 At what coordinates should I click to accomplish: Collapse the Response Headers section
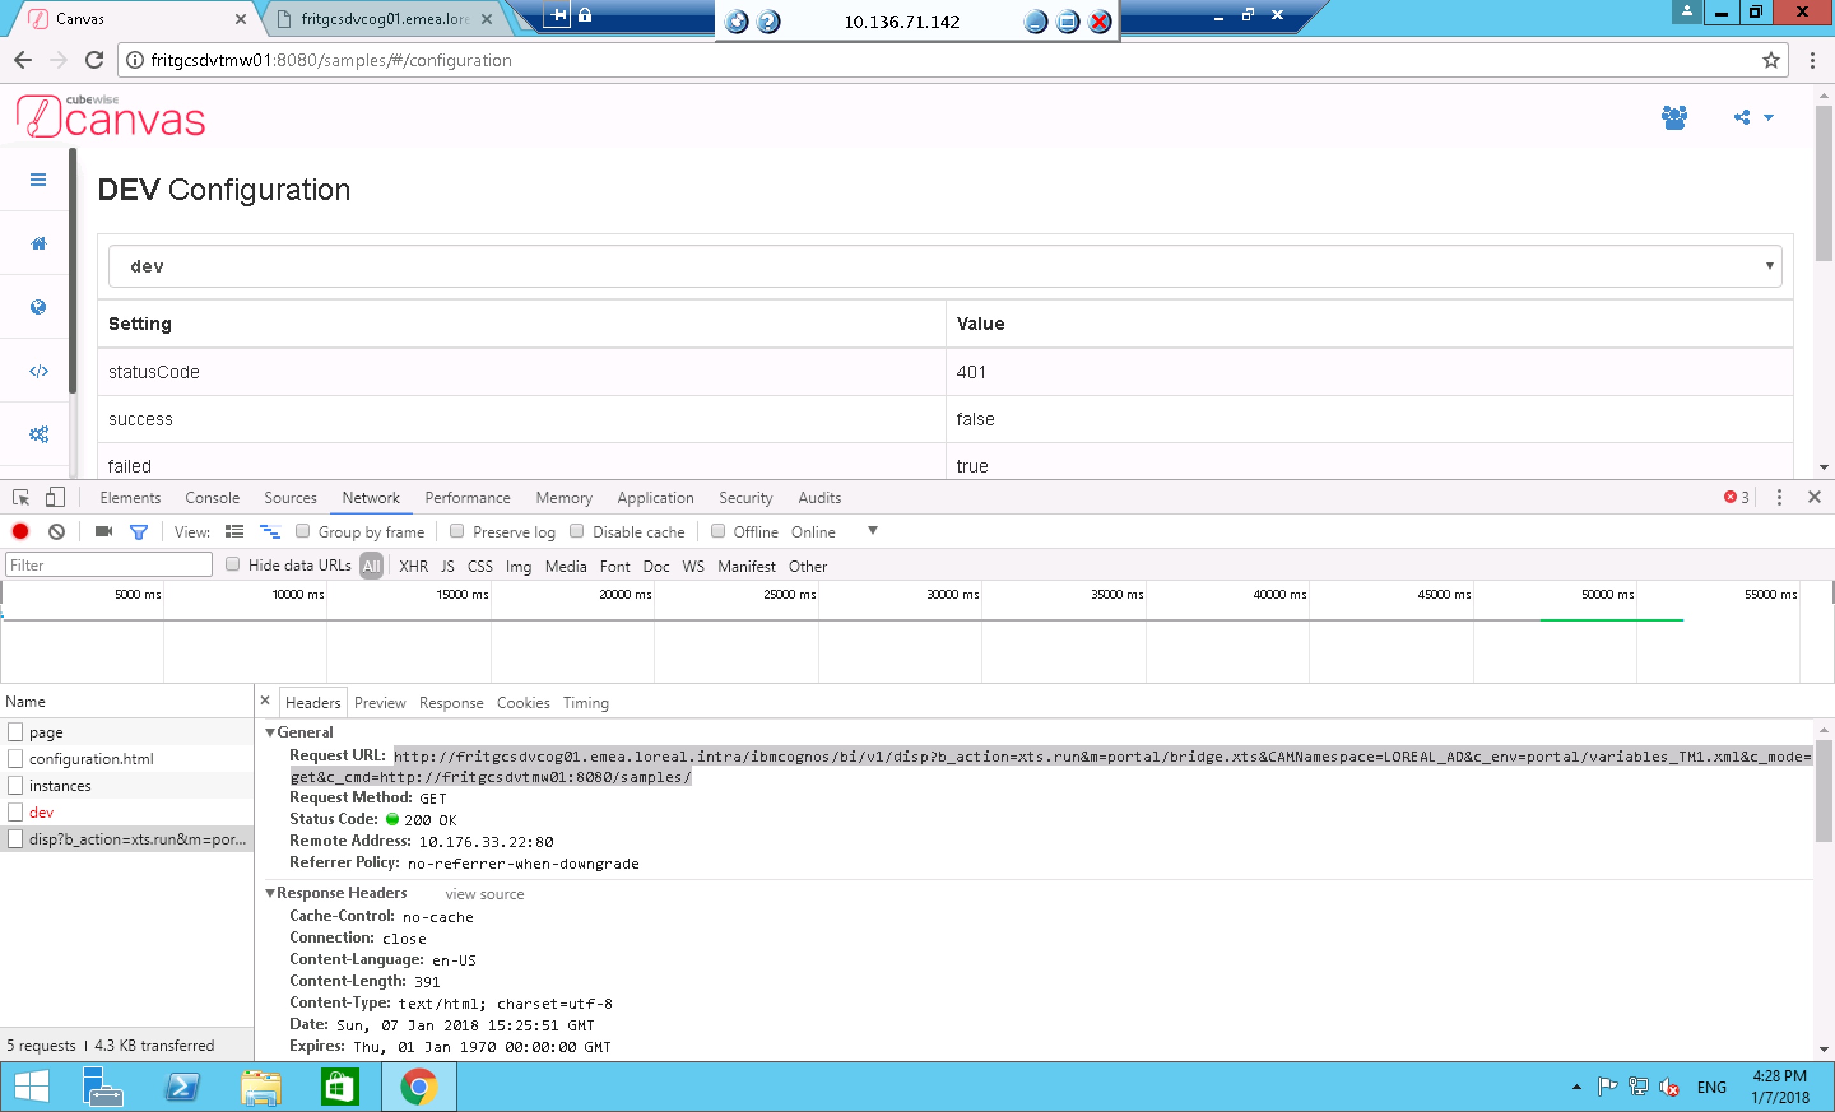coord(270,893)
